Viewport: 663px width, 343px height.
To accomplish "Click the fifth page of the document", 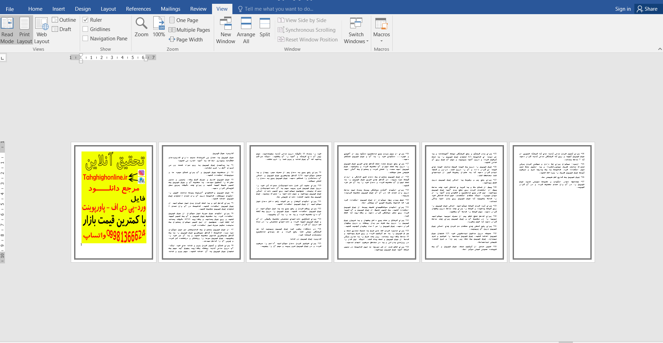I will pyautogui.click(x=464, y=202).
